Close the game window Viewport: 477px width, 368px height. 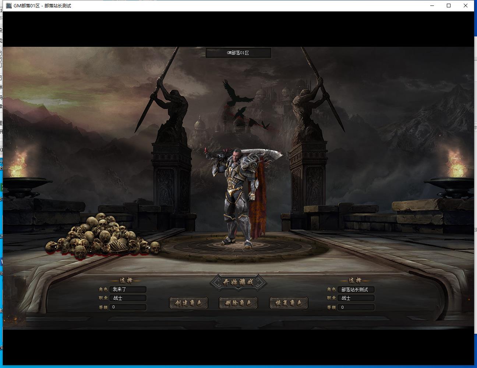tap(466, 6)
